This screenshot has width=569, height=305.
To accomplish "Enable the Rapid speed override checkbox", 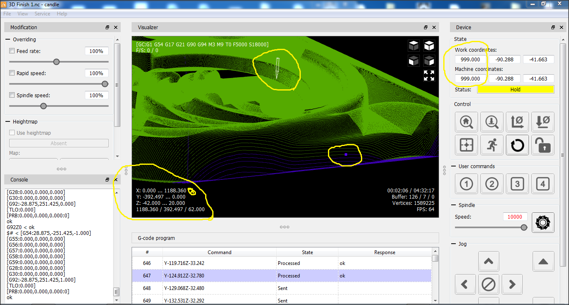I will pos(12,73).
